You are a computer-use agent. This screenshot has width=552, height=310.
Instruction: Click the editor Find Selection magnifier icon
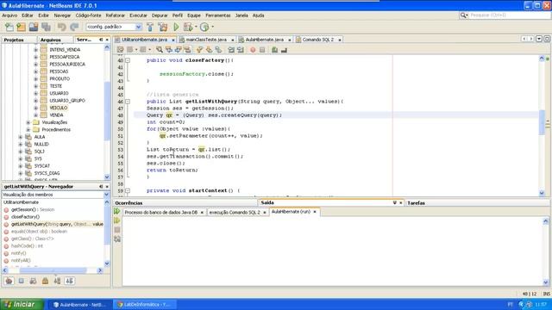point(160,50)
